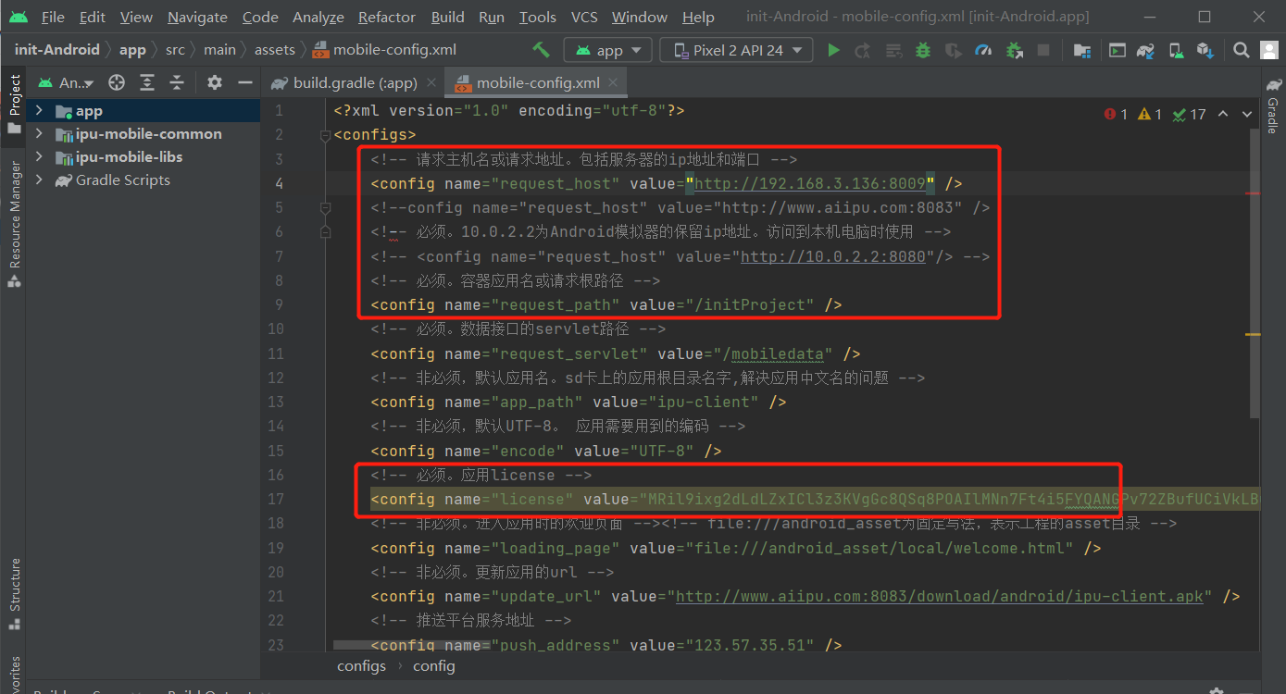Open Project panel settings gear
Image resolution: width=1286 pixels, height=694 pixels.
[x=215, y=82]
